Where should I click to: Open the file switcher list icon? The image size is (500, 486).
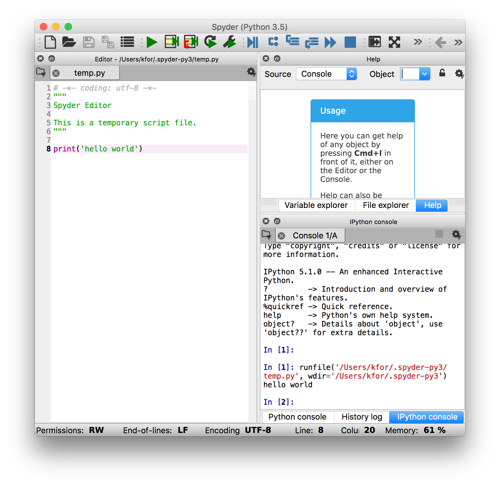point(127,42)
